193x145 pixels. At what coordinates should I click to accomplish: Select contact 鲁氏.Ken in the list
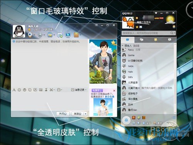tap(147, 110)
